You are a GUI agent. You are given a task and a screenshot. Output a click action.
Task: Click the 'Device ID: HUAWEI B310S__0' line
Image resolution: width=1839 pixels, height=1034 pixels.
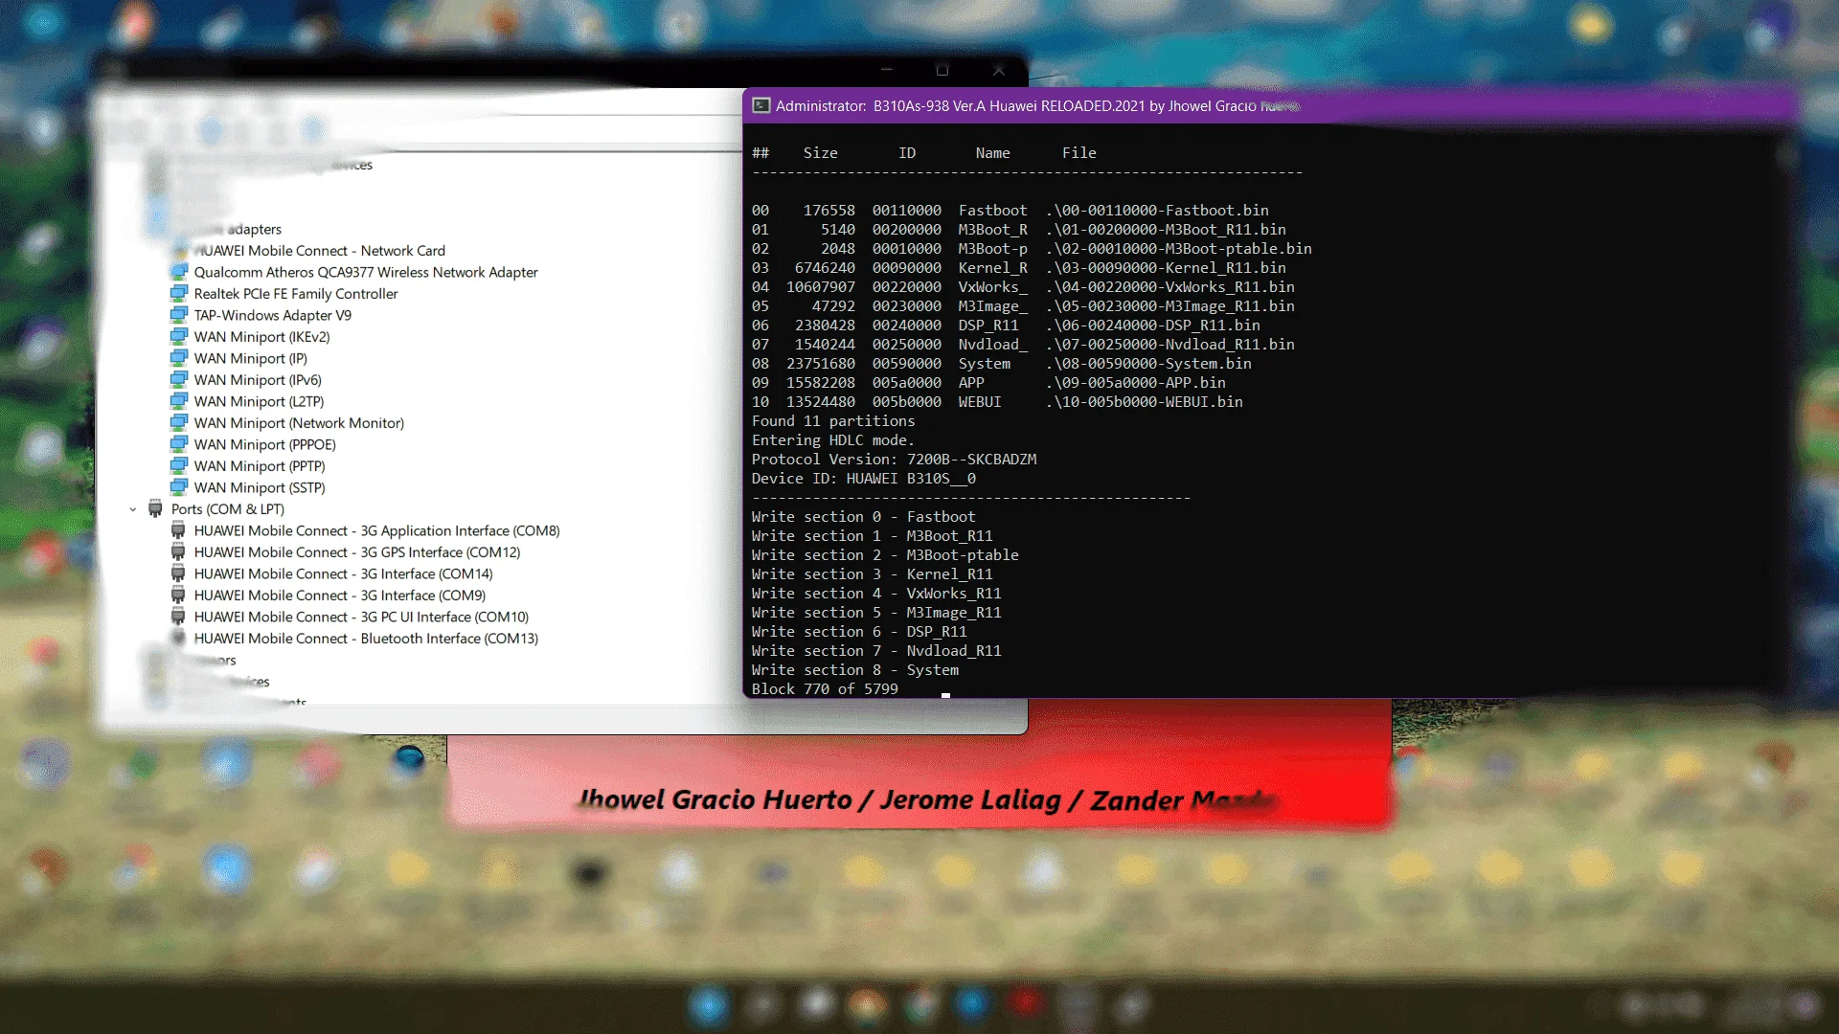pyautogui.click(x=864, y=479)
